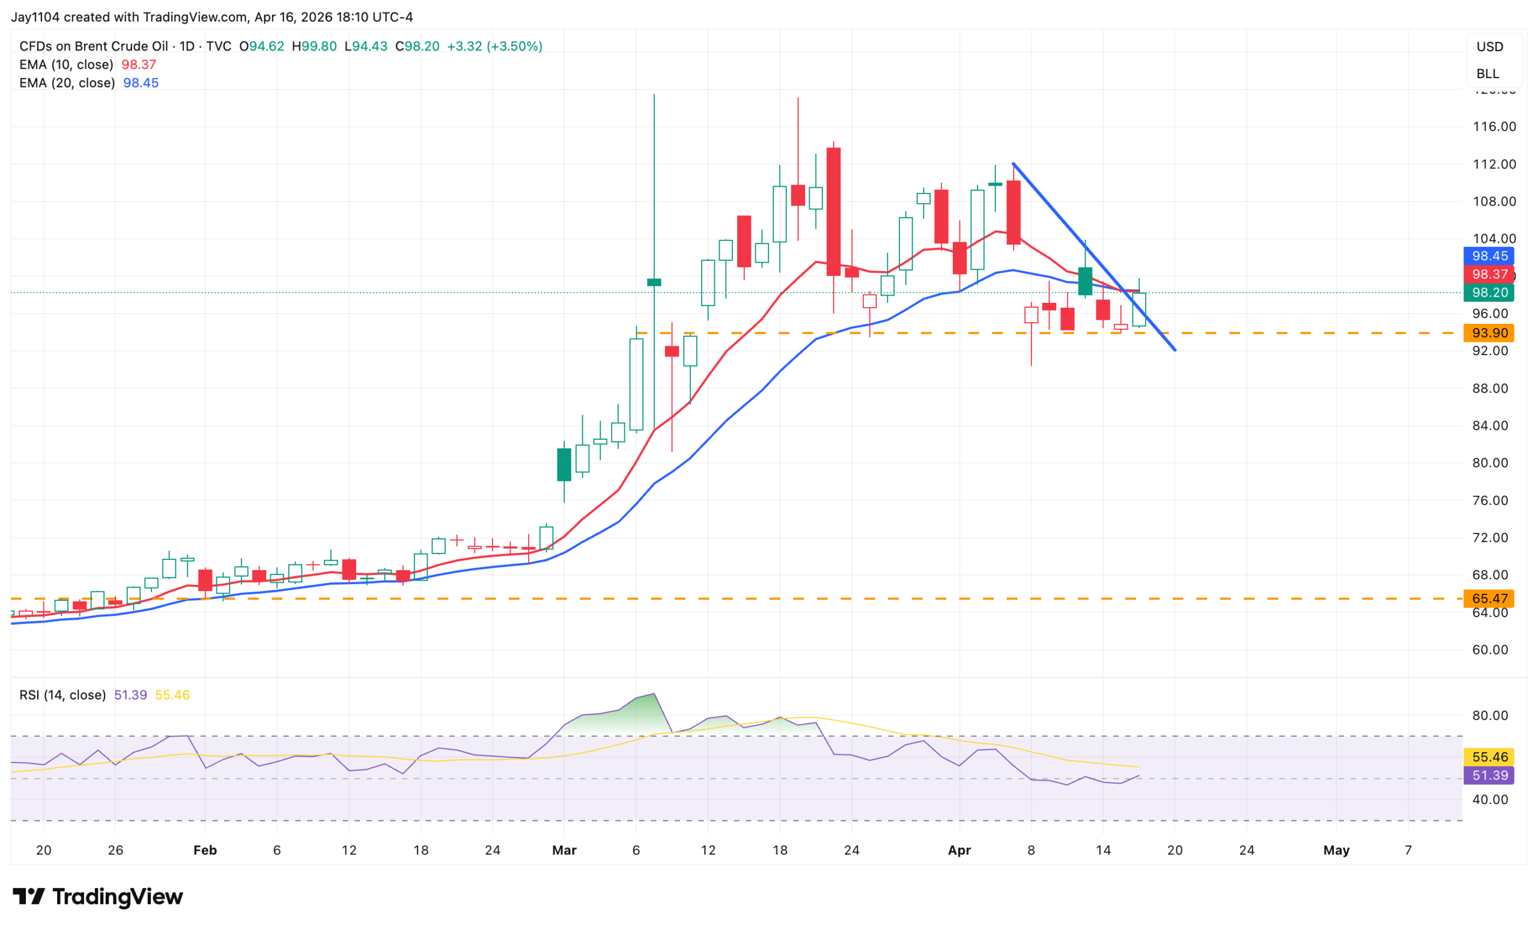Click the blue 98.45 EMA price label
This screenshot has width=1538, height=929.
point(1489,256)
